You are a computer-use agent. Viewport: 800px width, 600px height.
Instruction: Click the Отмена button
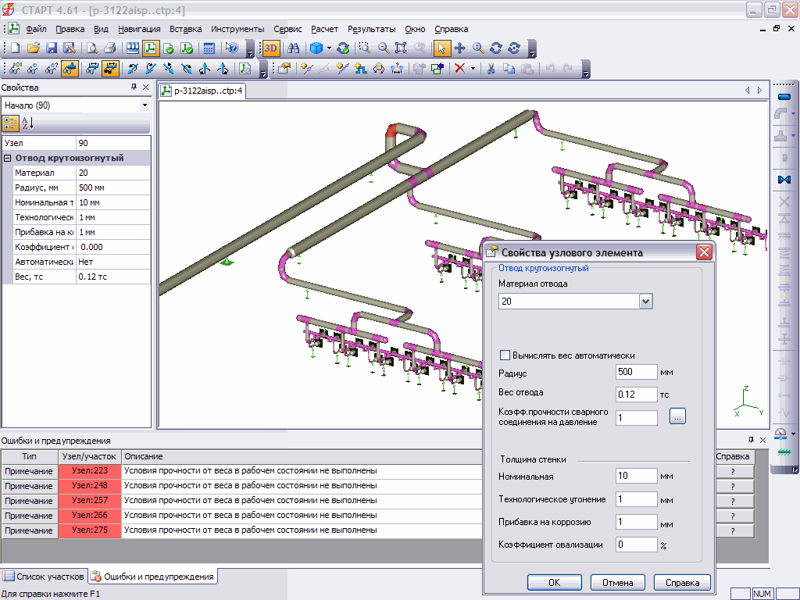tap(617, 582)
